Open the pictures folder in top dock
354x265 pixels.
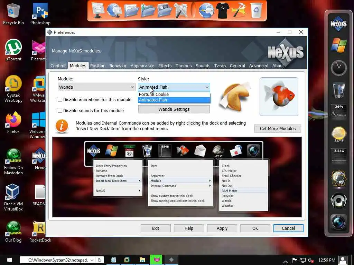[165, 10]
